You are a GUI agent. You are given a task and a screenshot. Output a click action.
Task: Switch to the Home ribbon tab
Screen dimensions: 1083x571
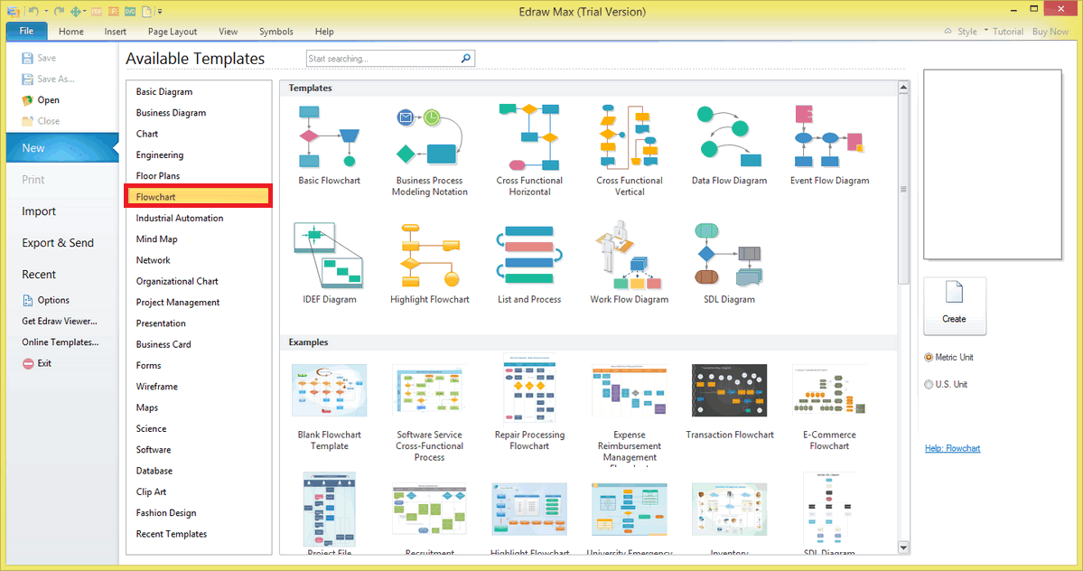tap(71, 32)
